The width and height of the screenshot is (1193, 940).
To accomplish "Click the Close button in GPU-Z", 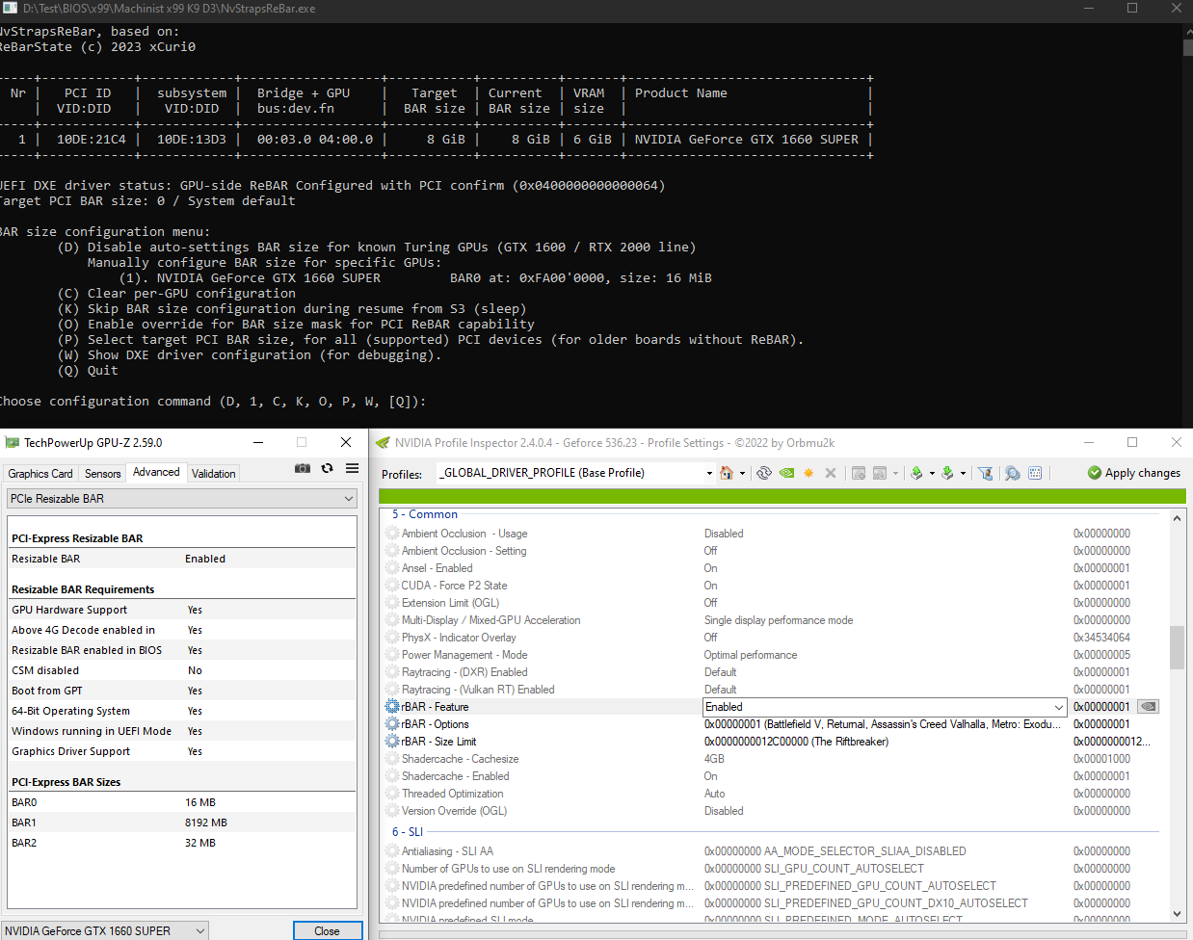I will pyautogui.click(x=328, y=930).
